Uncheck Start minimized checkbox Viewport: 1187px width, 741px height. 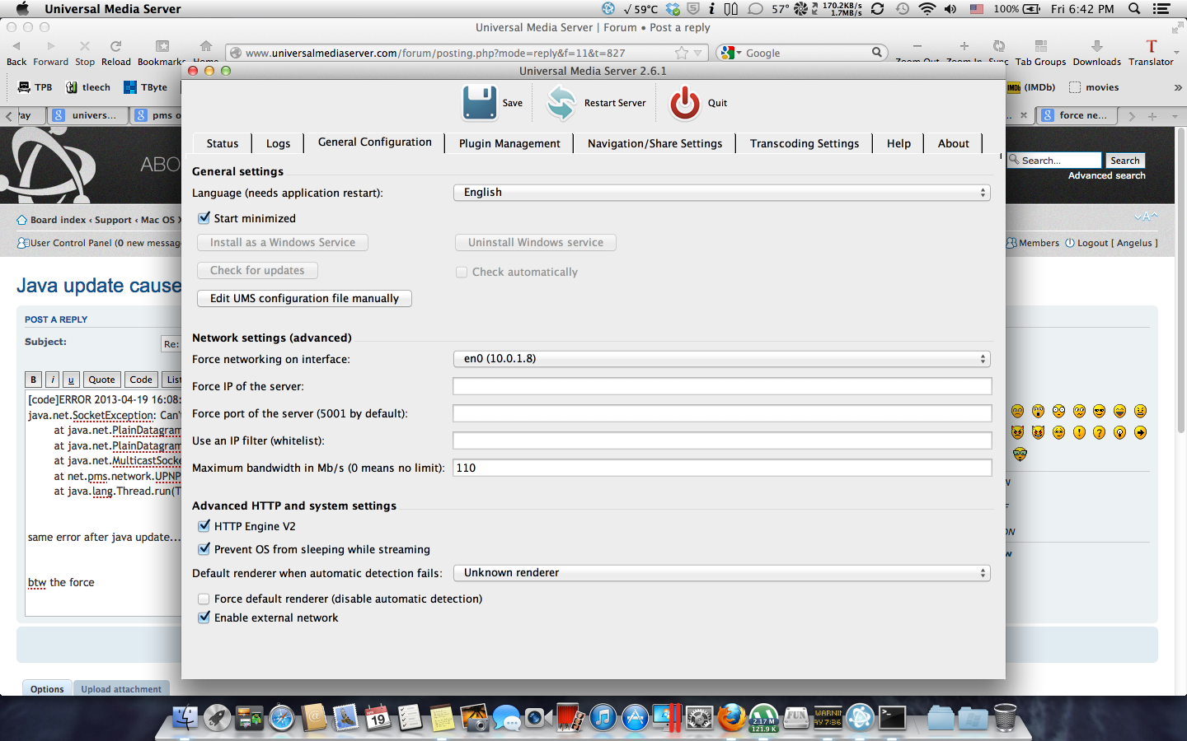click(204, 218)
